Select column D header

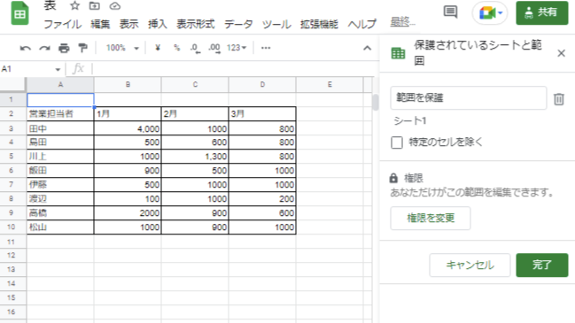click(x=262, y=85)
